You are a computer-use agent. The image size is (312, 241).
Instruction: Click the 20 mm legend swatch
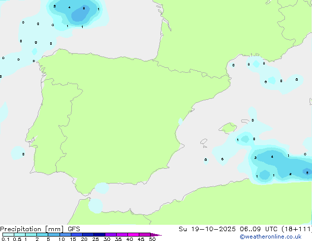click(88, 235)
